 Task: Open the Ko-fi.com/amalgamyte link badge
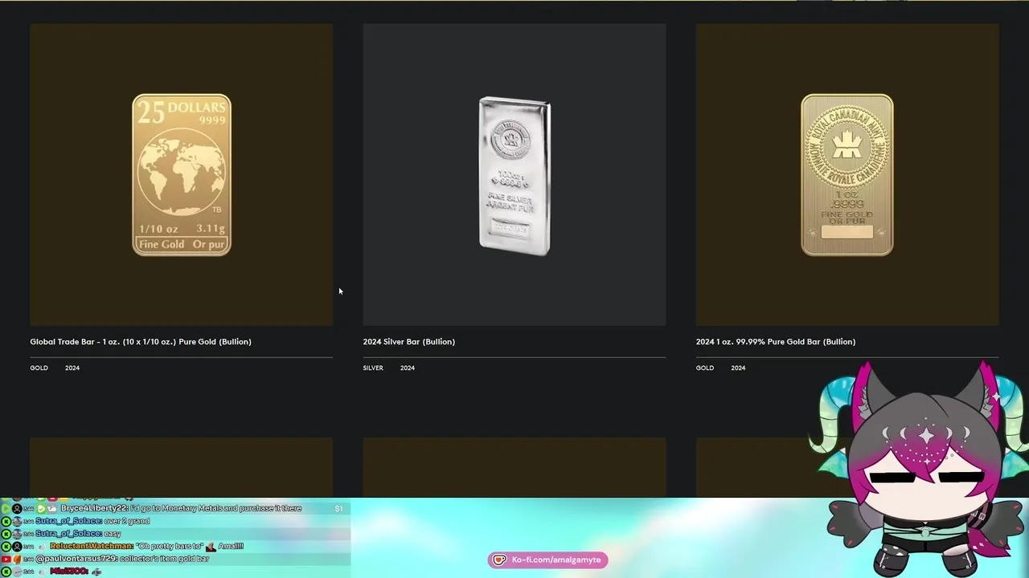click(x=547, y=560)
